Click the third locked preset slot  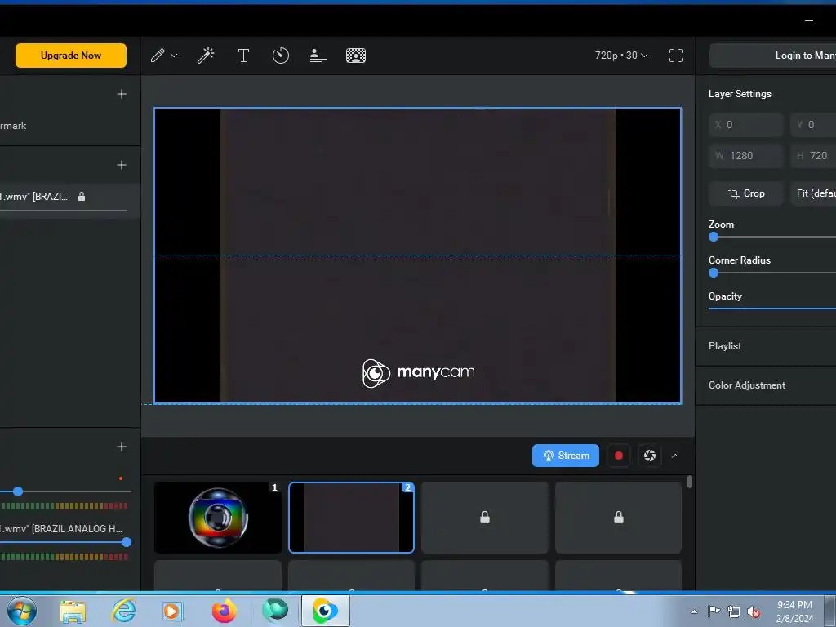485,517
